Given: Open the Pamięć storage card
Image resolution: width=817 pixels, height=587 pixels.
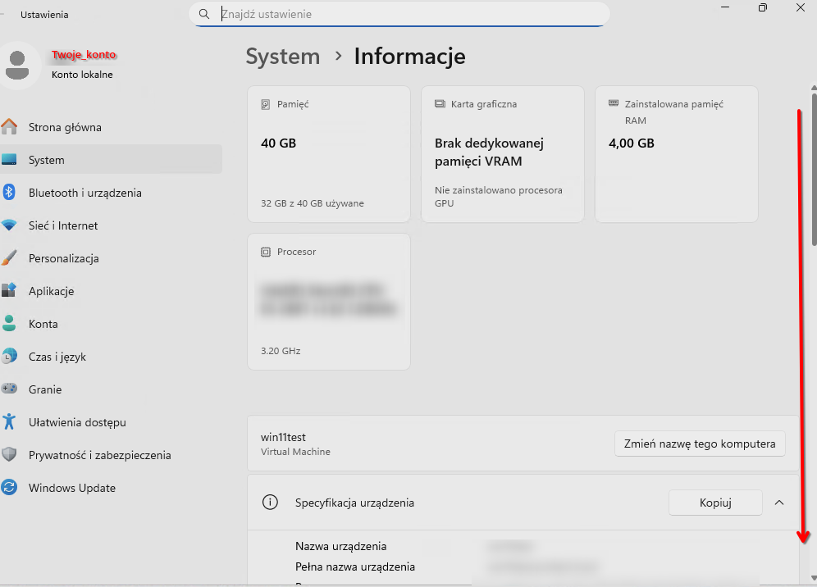Looking at the screenshot, I should [x=328, y=154].
